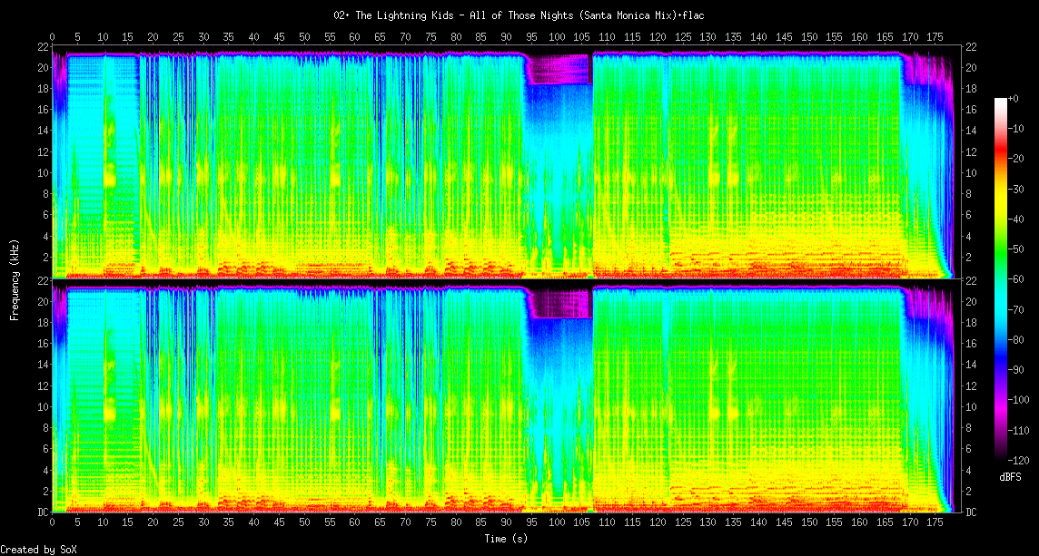Click the DC label on the left frequency axis
The height and width of the screenshot is (556, 1039).
coord(41,512)
